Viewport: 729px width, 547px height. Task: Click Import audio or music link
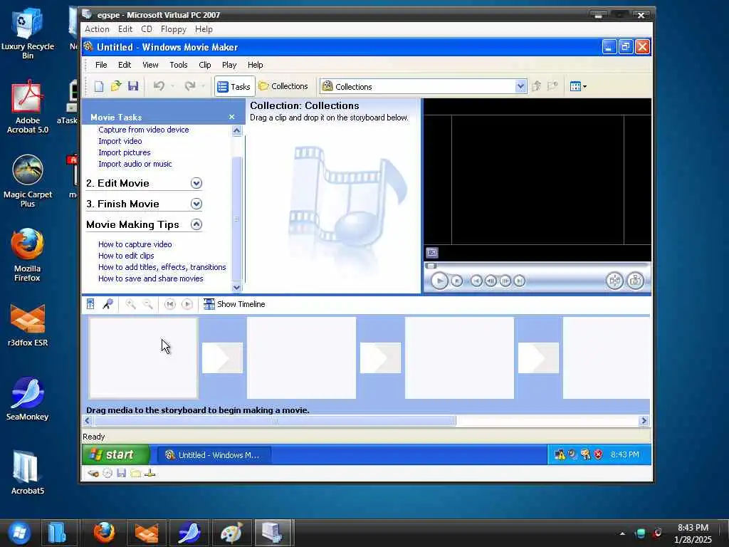(x=135, y=165)
